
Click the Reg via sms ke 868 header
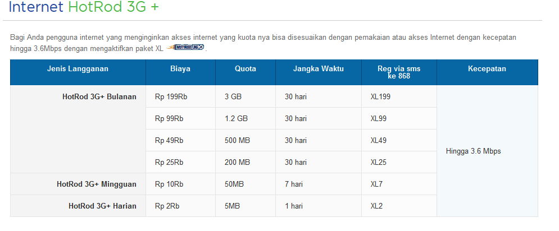399,72
